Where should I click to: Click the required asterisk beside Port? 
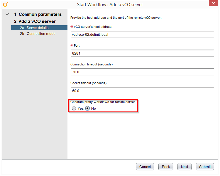tap(72, 45)
